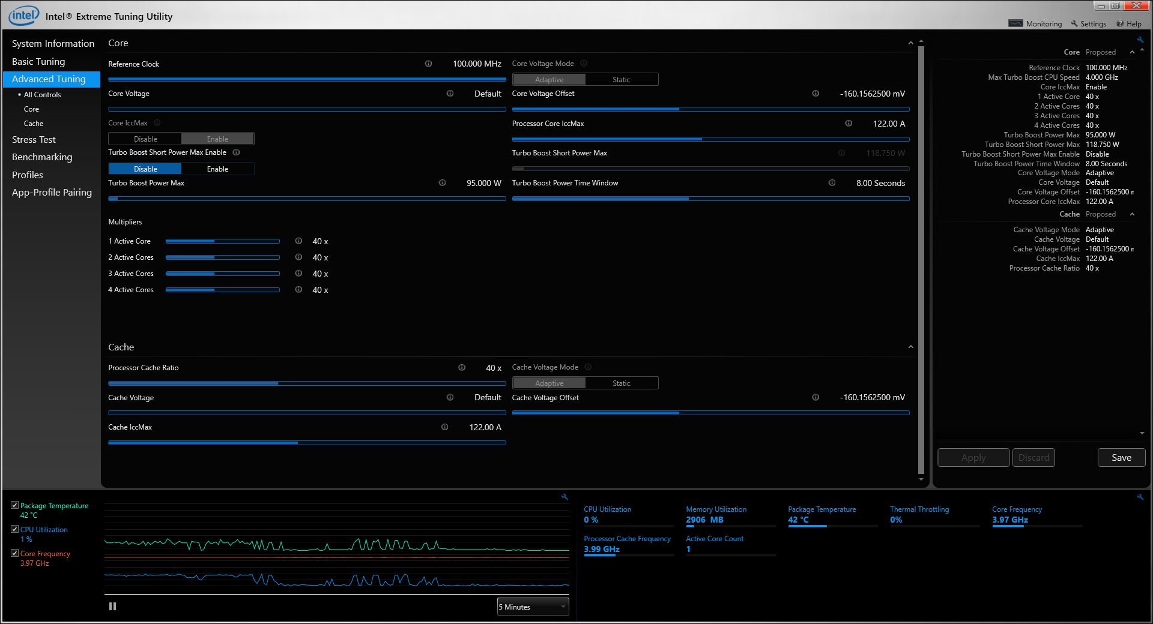
Task: Open proposed settings panel wrench icon
Action: pyautogui.click(x=1140, y=40)
